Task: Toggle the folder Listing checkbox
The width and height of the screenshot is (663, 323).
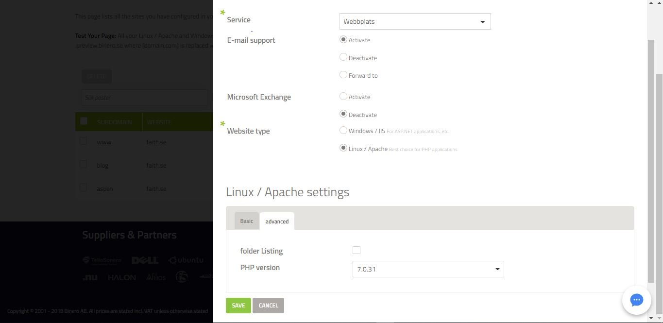Action: tap(357, 250)
